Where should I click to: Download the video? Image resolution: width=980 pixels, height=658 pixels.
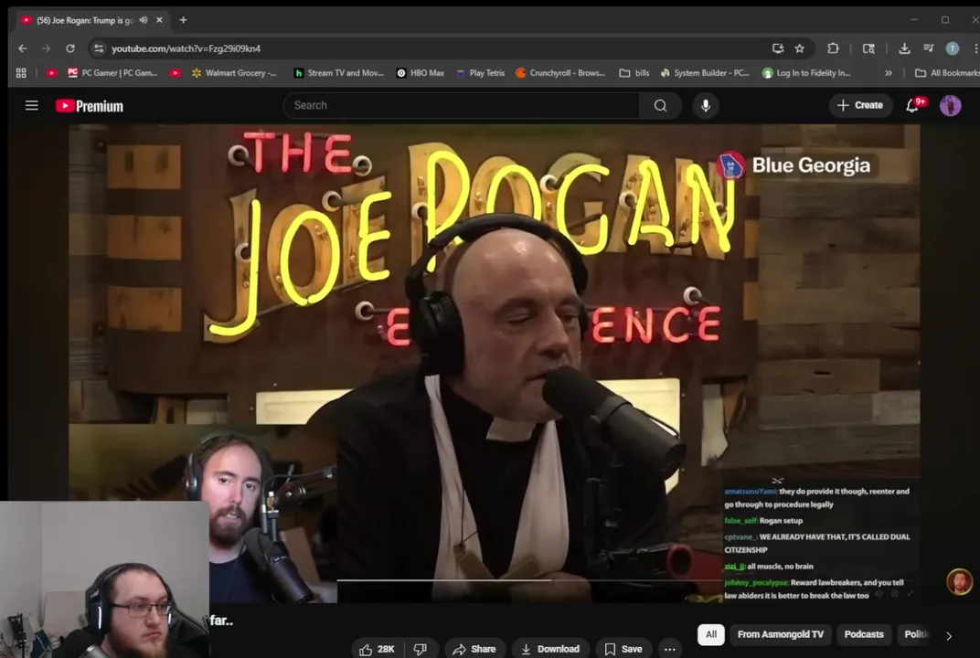(x=550, y=649)
